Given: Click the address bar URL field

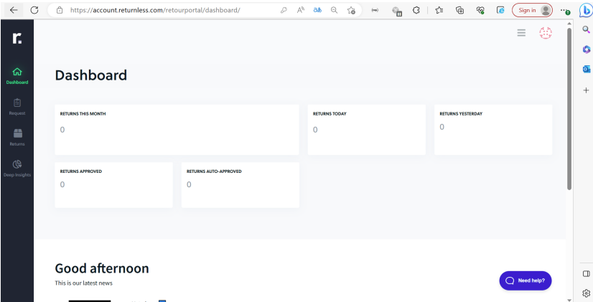Looking at the screenshot, I should click(x=155, y=10).
